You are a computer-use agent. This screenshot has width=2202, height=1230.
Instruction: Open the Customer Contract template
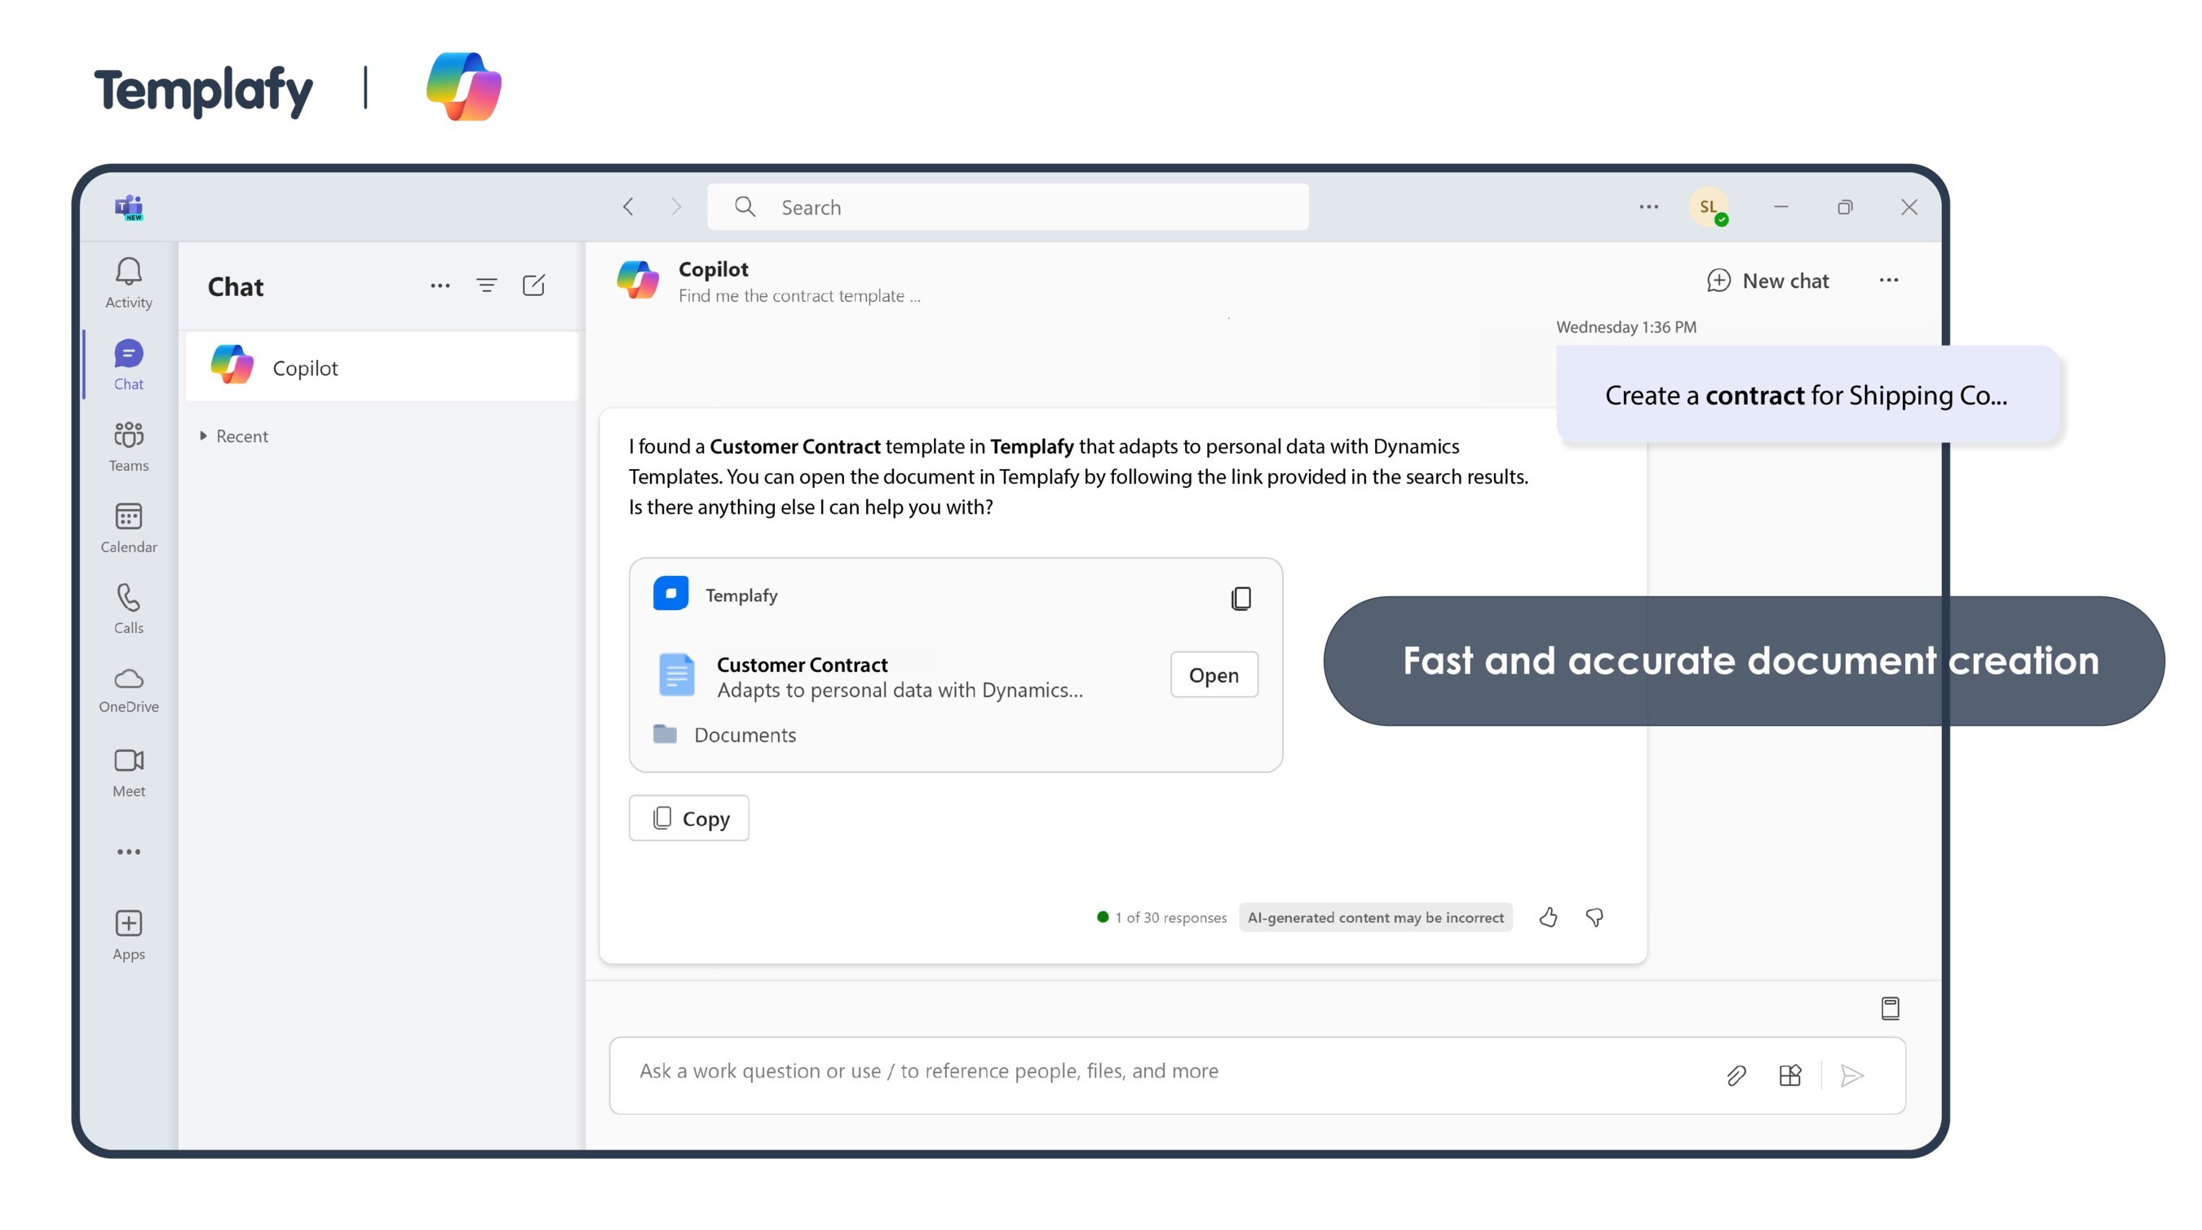1214,675
